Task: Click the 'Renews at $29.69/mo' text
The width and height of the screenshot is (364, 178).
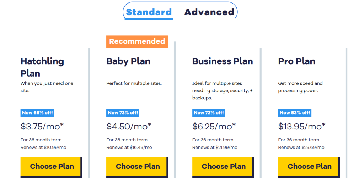Action: tap(301, 147)
